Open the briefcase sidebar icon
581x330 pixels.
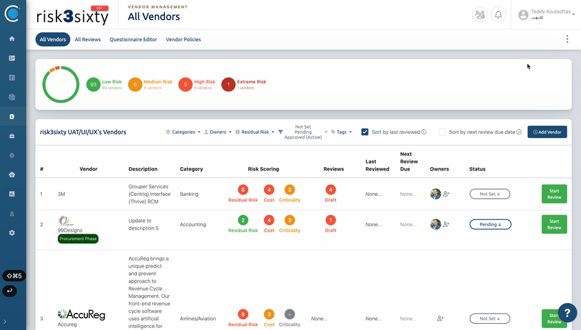(12, 136)
